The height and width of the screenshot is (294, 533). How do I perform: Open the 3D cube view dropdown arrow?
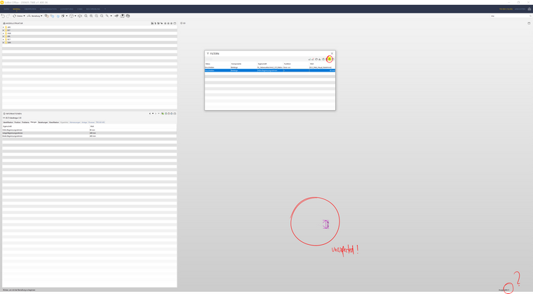pyautogui.click(x=75, y=16)
